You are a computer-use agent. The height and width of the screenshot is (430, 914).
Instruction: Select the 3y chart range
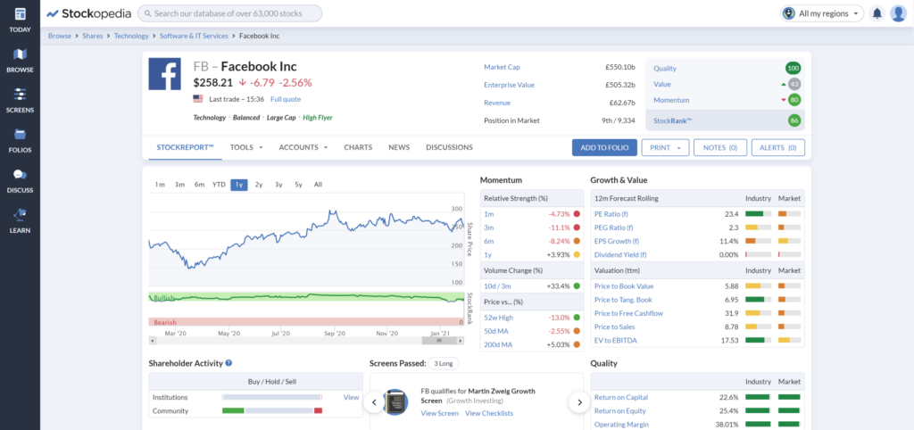[x=278, y=185]
